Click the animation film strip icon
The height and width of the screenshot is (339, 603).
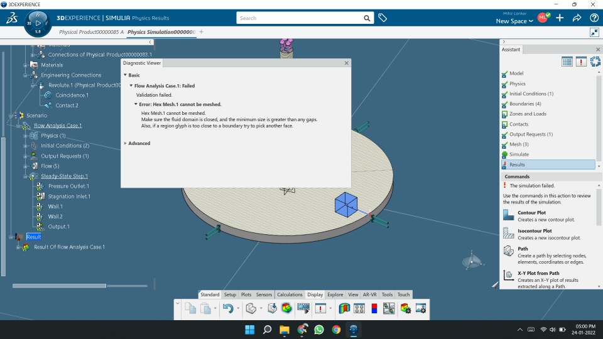tap(303, 308)
